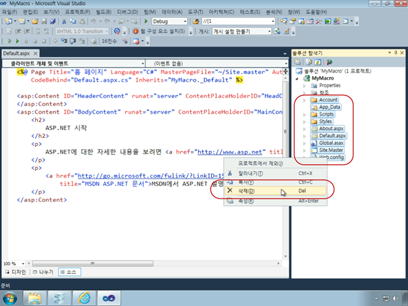Image resolution: width=408 pixels, height=306 pixels.
Task: Choose 삭제(D) in the context menu
Action: 275,191
